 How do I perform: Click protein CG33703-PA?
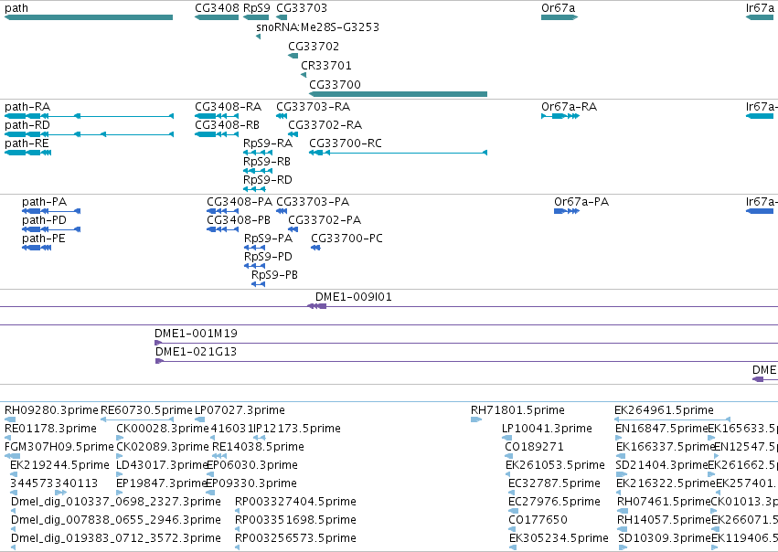(x=282, y=211)
